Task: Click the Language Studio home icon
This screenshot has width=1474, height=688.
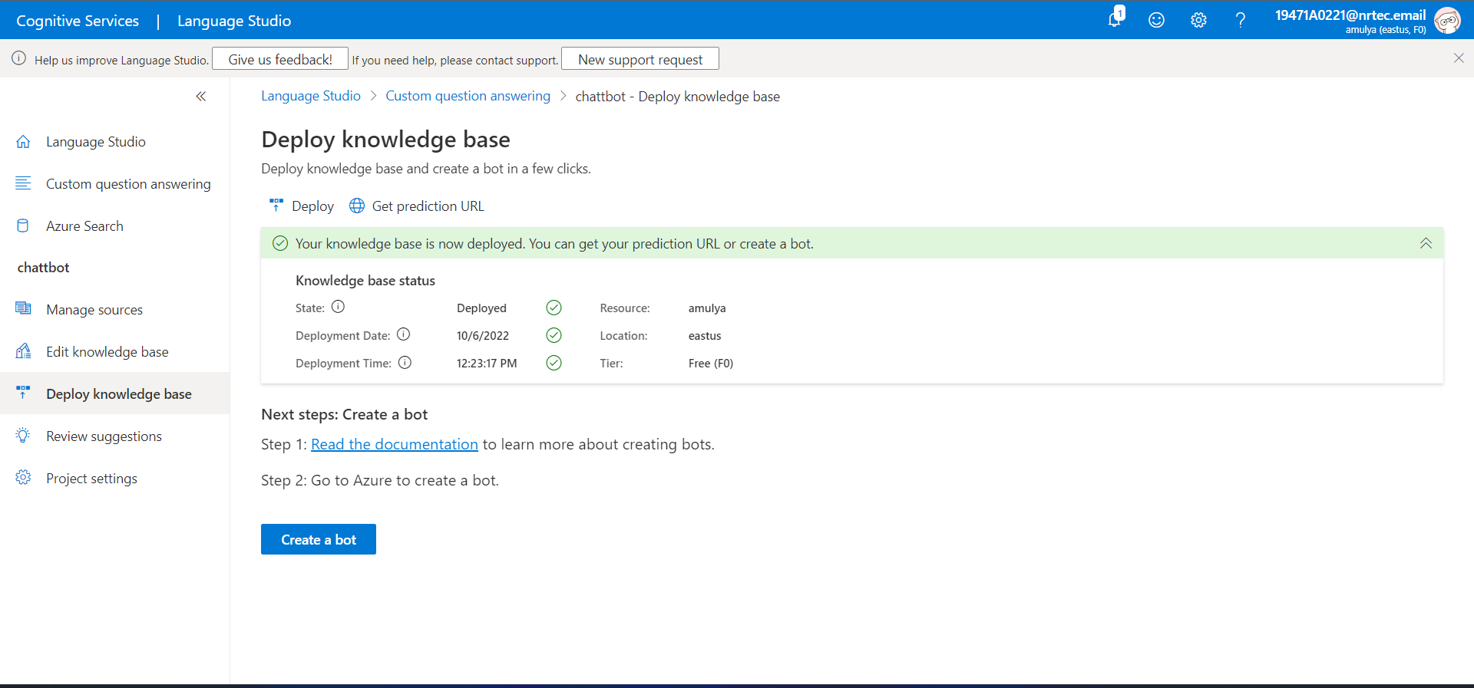Action: click(x=23, y=142)
